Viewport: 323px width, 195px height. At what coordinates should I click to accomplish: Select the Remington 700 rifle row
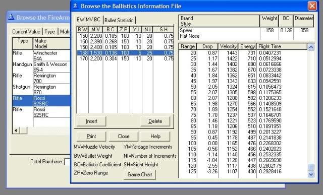point(41,78)
